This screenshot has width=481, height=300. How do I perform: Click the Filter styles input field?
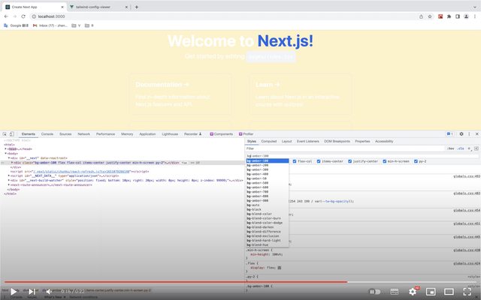pyautogui.click(x=346, y=148)
